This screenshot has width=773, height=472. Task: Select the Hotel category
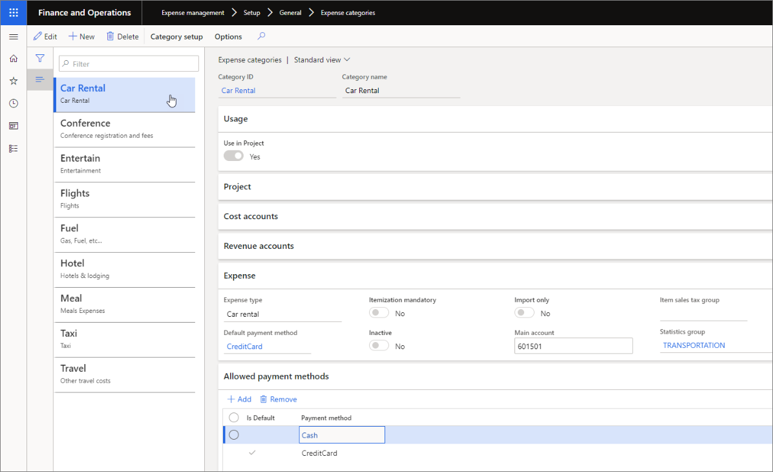pyautogui.click(x=125, y=270)
